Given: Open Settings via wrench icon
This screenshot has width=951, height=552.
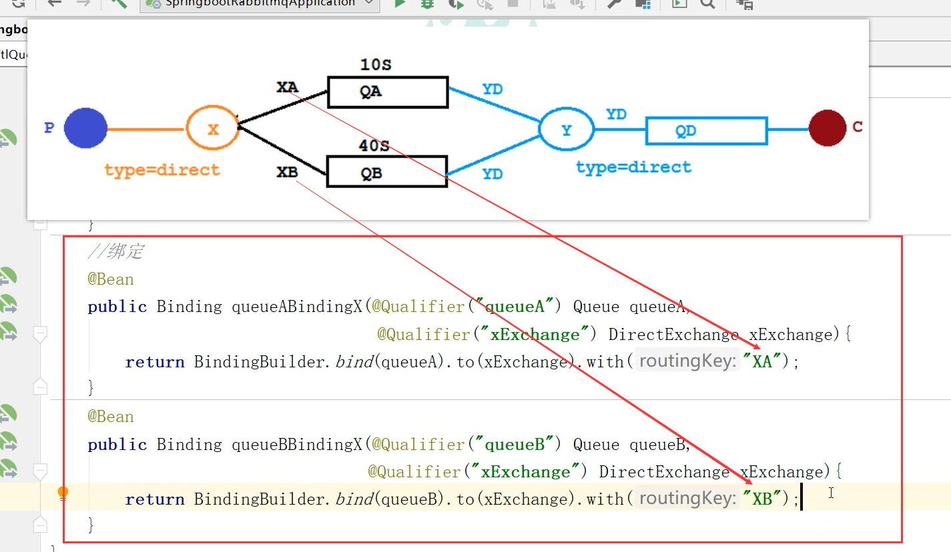Looking at the screenshot, I should (x=615, y=3).
